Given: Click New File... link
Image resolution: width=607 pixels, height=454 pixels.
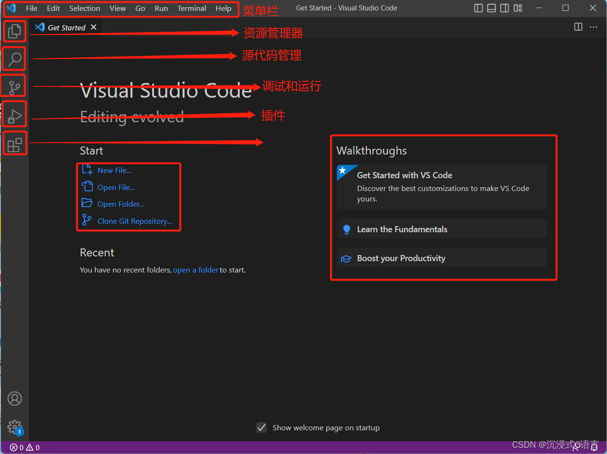Looking at the screenshot, I should click(x=115, y=171).
